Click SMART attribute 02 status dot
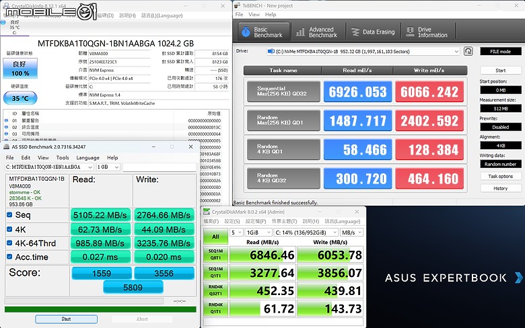 click(6, 127)
